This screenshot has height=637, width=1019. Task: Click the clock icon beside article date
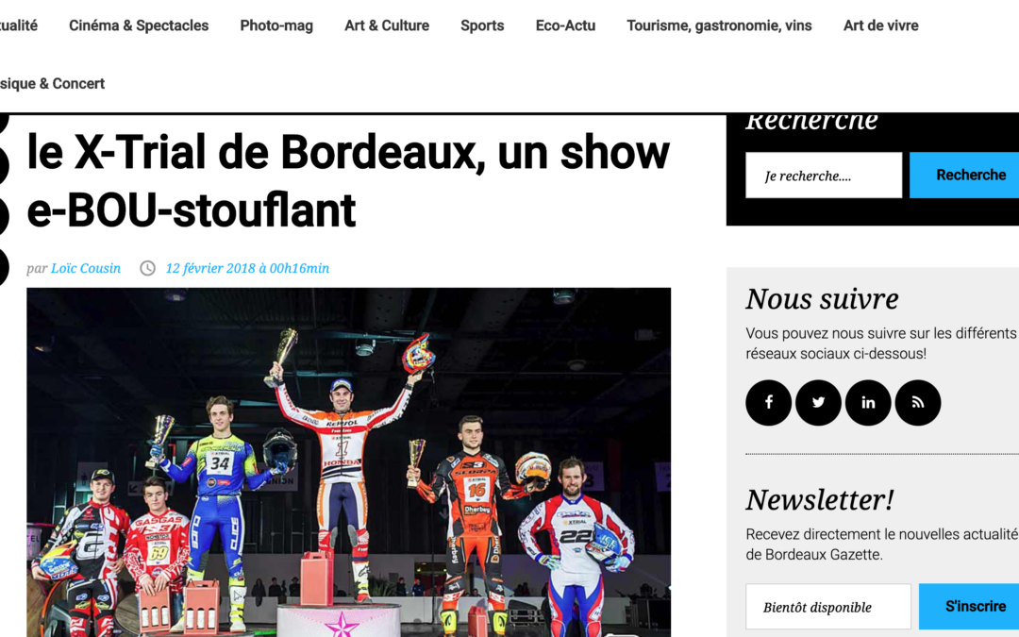[147, 268]
